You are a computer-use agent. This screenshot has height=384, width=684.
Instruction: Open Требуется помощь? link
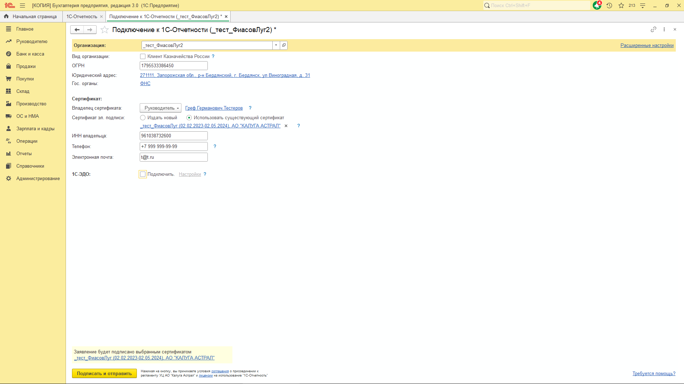pos(654,373)
